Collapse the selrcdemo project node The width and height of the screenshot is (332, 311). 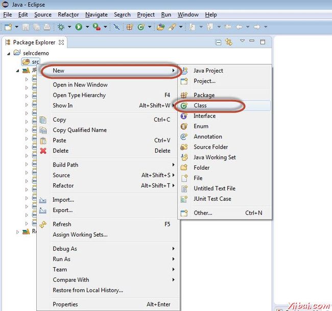click(9, 54)
